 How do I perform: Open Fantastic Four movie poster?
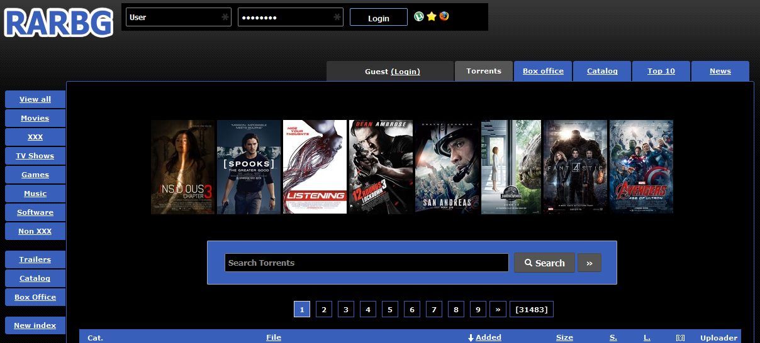[575, 167]
